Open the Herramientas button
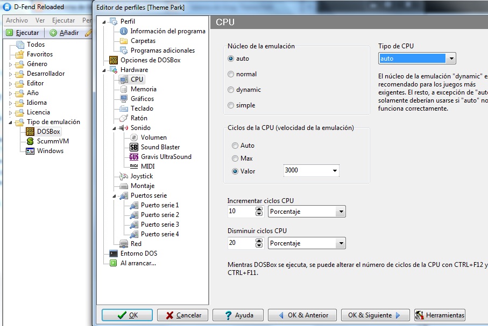Viewport: 488px width, 326px height. (x=440, y=315)
